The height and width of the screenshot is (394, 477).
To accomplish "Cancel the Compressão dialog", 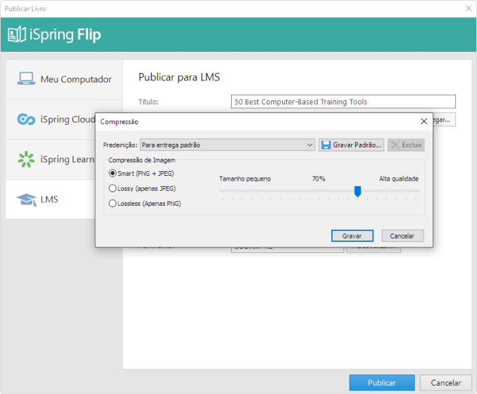I will [403, 236].
